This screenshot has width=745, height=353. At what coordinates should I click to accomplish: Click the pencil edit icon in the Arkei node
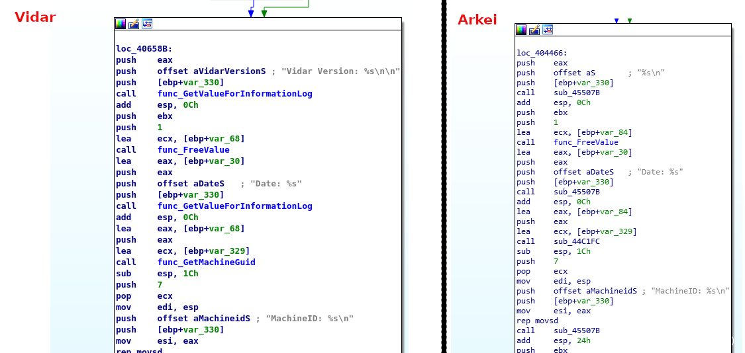(x=534, y=30)
